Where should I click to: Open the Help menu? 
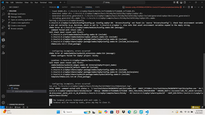[x=50, y=3]
